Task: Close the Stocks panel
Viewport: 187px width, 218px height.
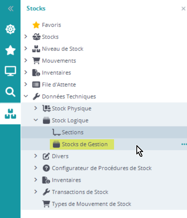Action: (x=183, y=9)
